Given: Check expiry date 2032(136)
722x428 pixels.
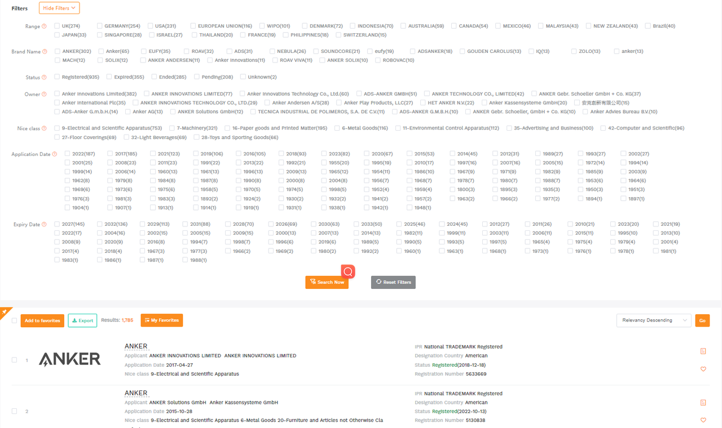Looking at the screenshot, I should coord(100,224).
